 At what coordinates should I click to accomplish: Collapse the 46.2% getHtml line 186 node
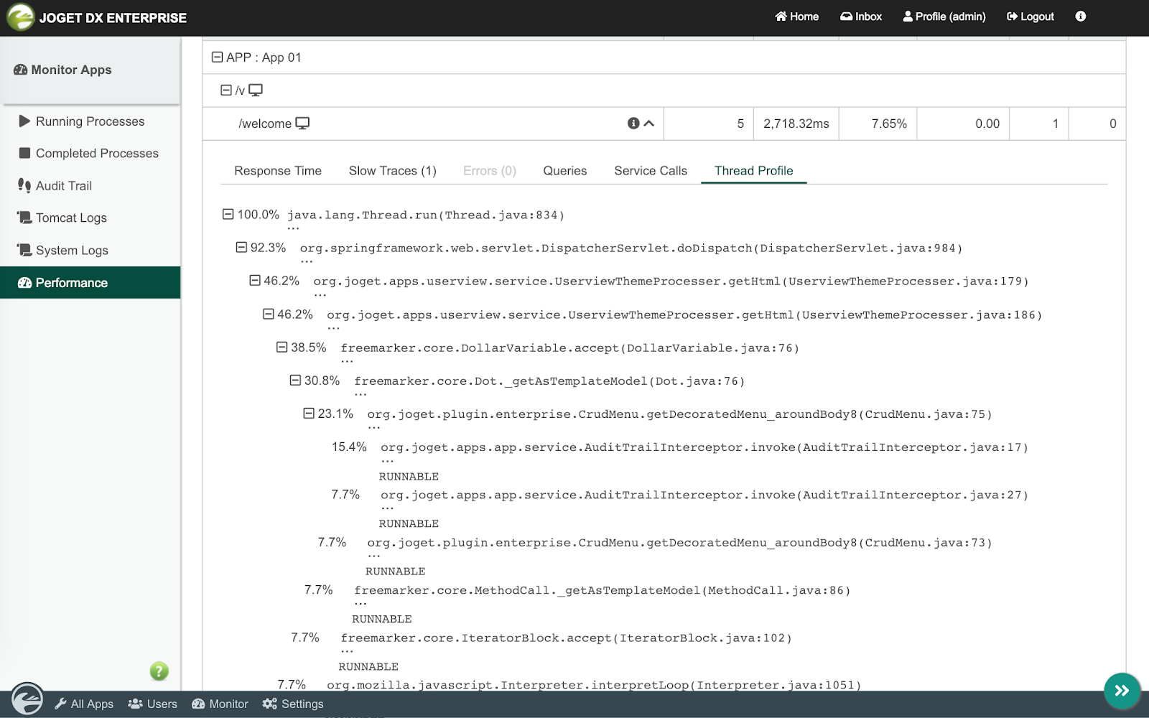[x=269, y=314]
